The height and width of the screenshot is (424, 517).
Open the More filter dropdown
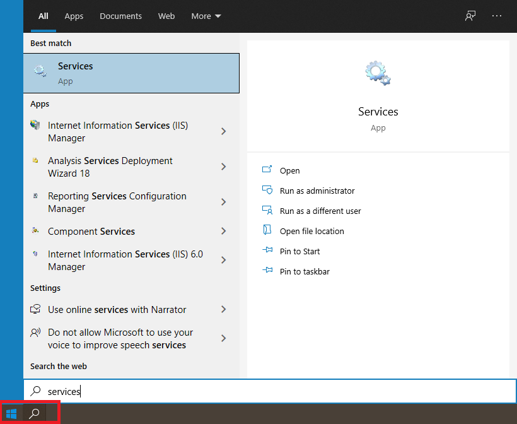[x=206, y=16]
